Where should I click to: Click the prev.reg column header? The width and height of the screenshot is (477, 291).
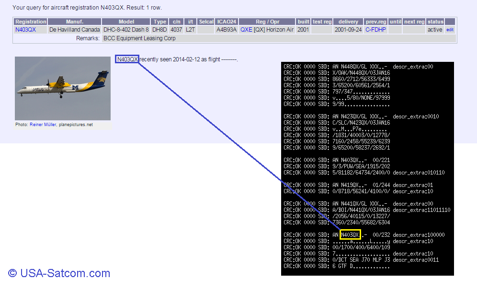click(375, 22)
